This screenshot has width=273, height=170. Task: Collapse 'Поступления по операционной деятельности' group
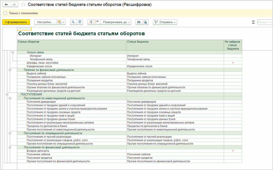10,133
